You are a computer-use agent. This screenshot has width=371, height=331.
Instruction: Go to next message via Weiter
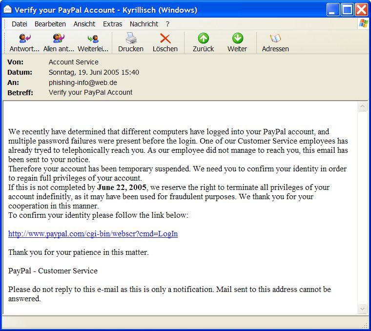click(237, 39)
